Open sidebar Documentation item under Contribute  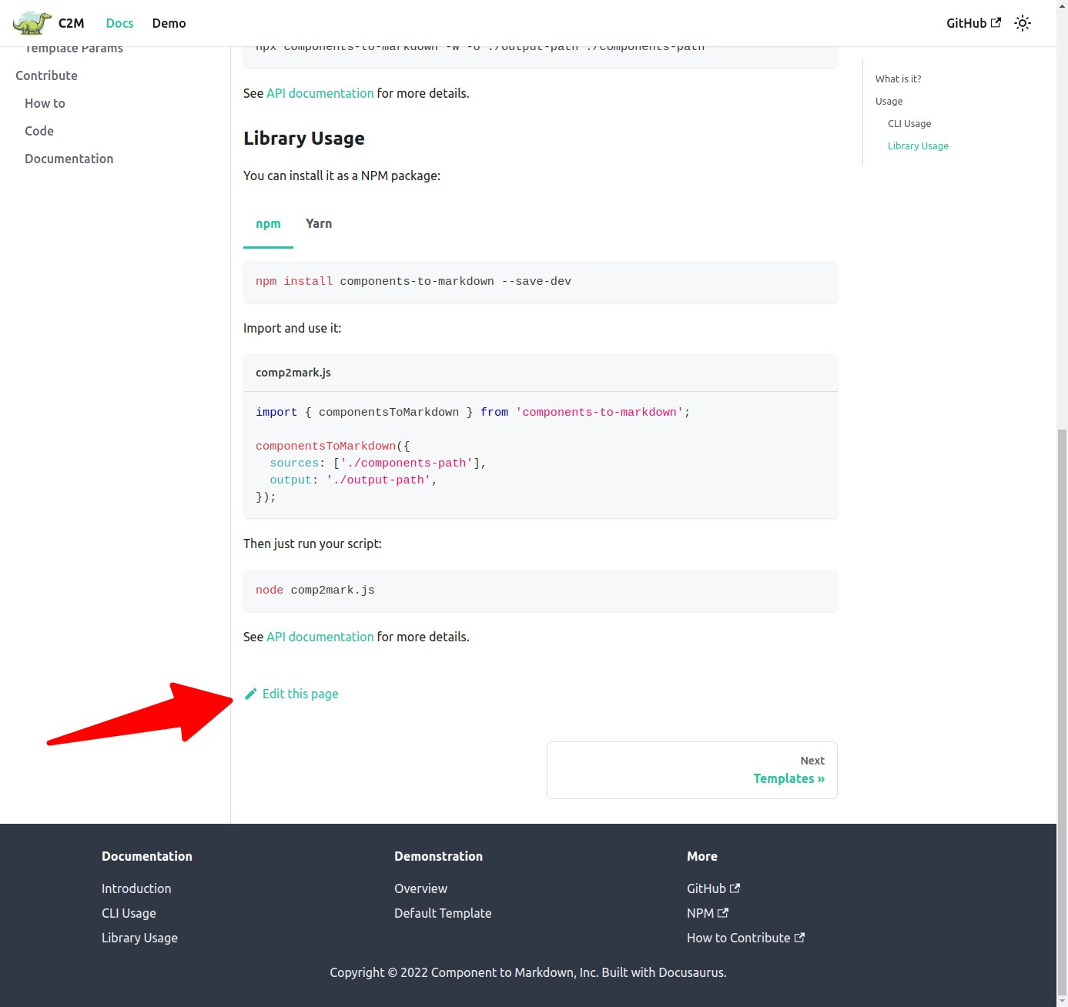click(69, 159)
